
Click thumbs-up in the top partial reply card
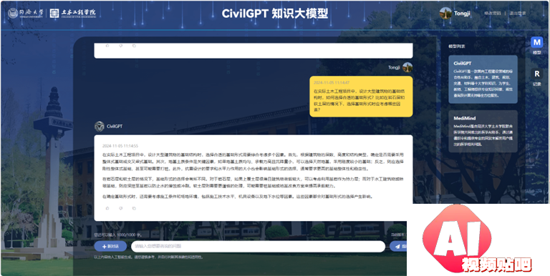pos(107,46)
